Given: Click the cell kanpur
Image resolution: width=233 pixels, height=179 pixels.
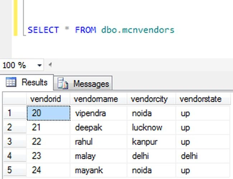Looking at the screenshot, I should click(151, 141).
